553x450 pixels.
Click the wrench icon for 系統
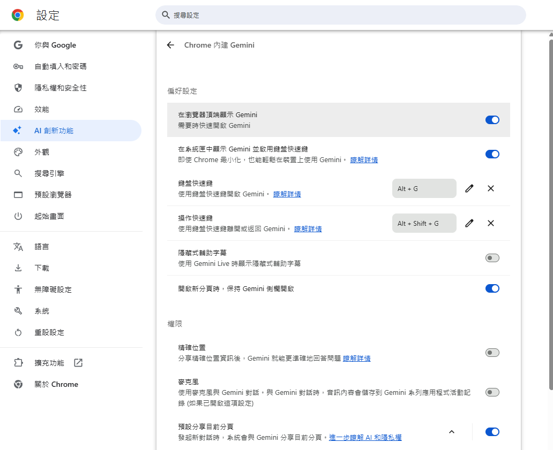[x=18, y=311]
